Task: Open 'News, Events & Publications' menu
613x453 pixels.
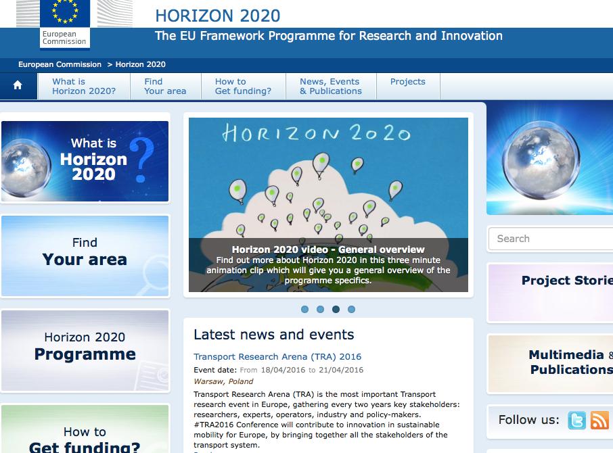Action: (x=331, y=87)
